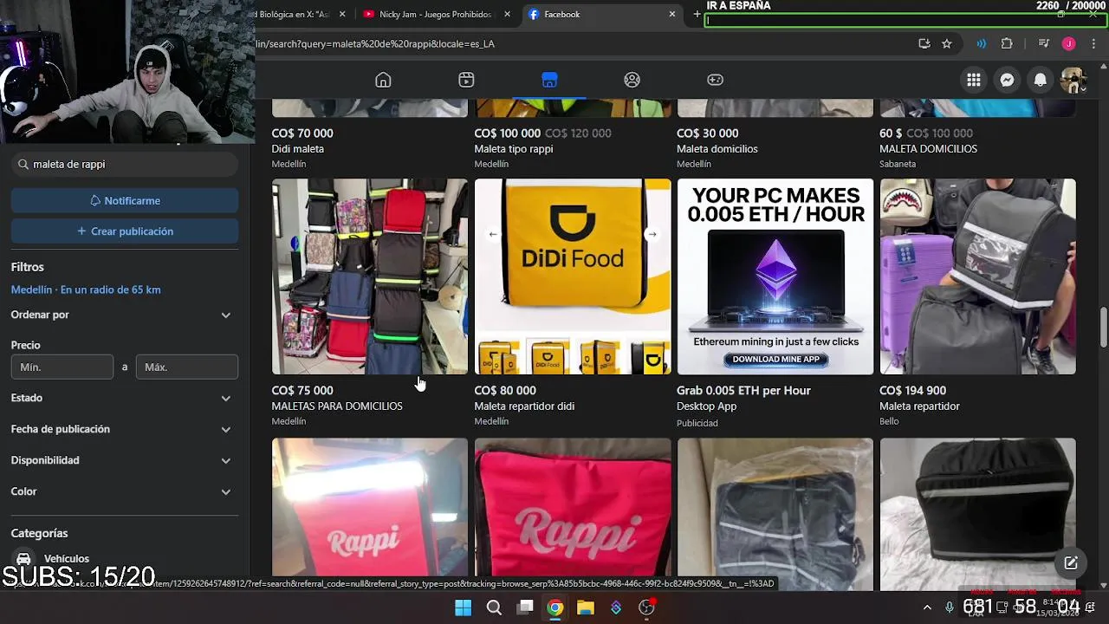Show next photo on DiDi Food listing

[652, 234]
